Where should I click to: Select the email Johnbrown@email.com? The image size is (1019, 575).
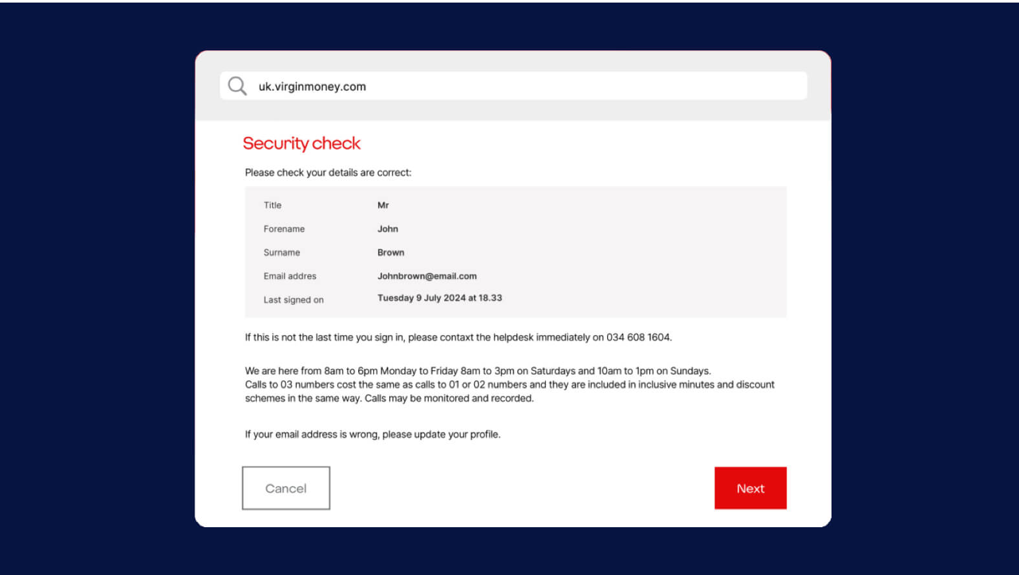(x=427, y=276)
